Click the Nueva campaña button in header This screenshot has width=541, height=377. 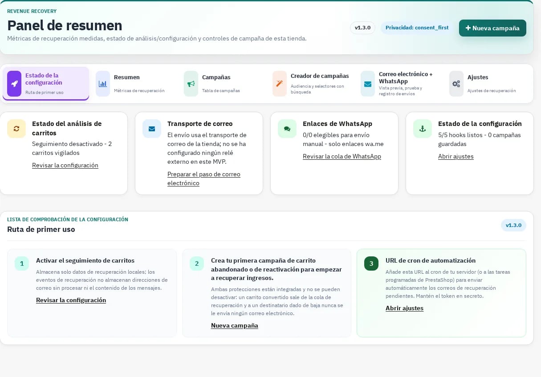[x=492, y=28]
